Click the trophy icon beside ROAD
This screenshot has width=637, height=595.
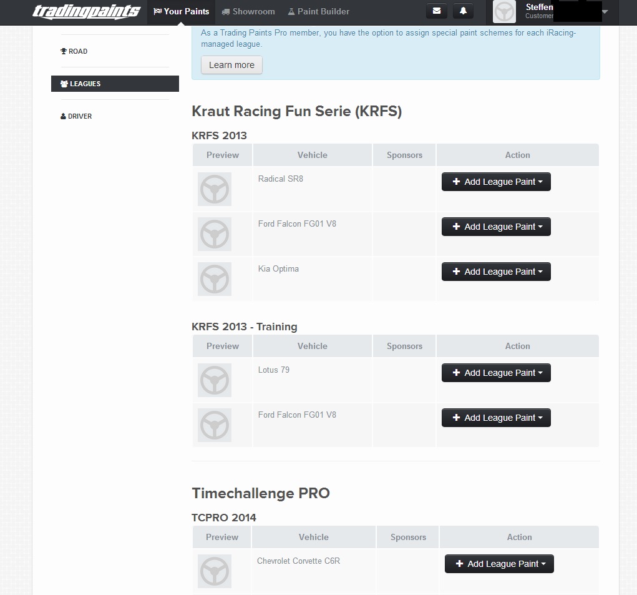click(x=64, y=51)
